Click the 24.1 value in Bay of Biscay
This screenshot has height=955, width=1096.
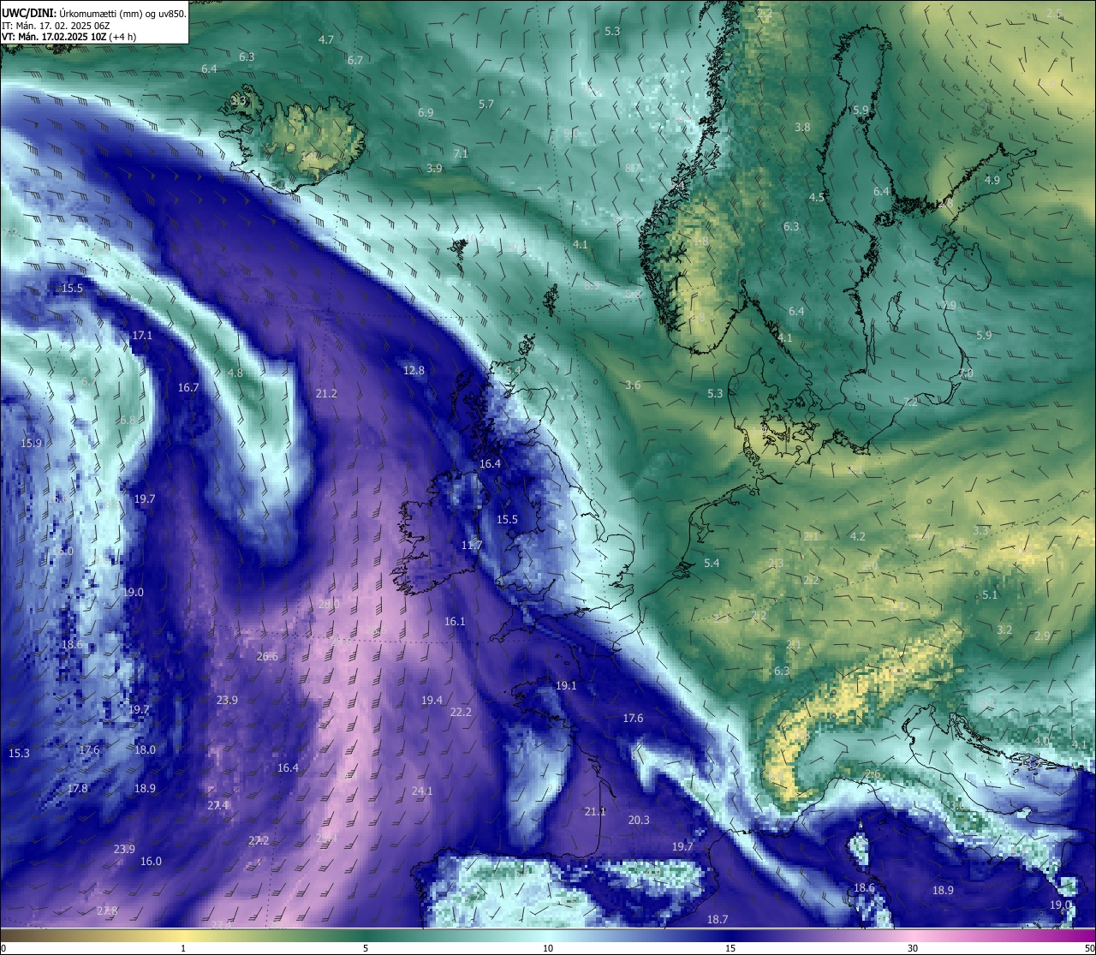point(422,791)
